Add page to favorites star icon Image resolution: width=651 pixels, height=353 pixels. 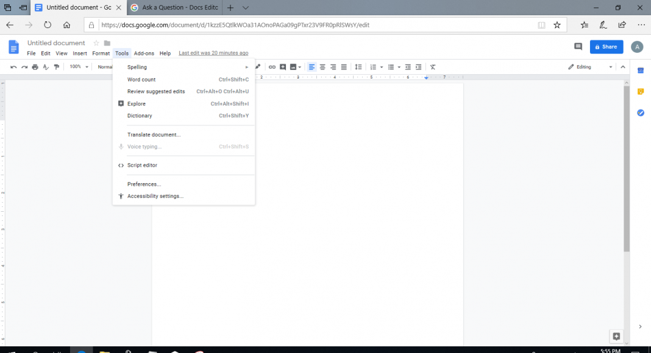[557, 25]
